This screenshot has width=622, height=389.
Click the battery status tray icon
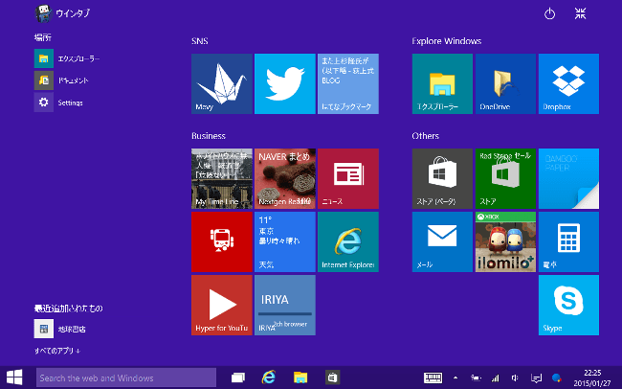[476, 378]
